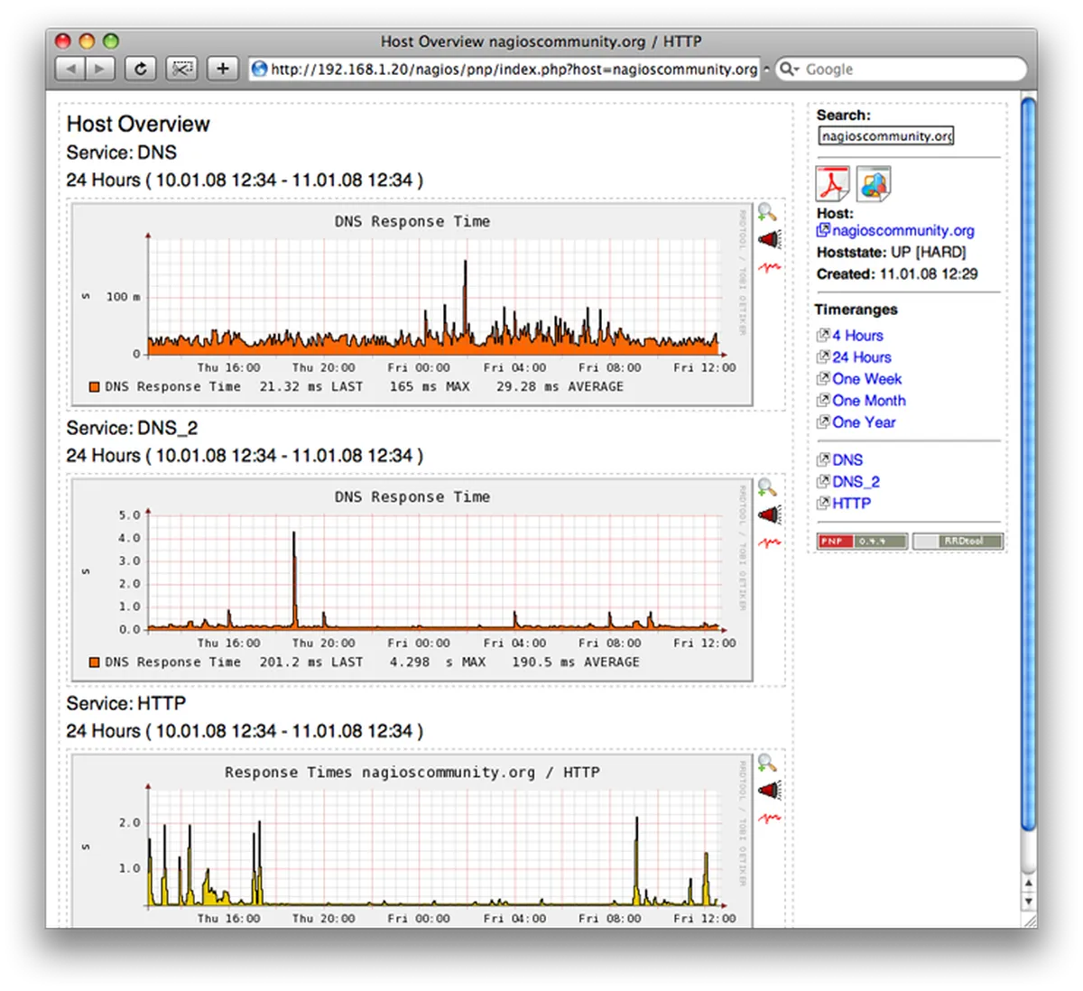
Task: Click the RRDtool badge
Action: click(x=958, y=541)
